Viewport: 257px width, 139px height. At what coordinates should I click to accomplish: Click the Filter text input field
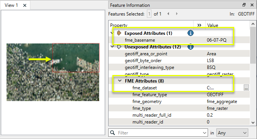pyautogui.click(x=159, y=133)
